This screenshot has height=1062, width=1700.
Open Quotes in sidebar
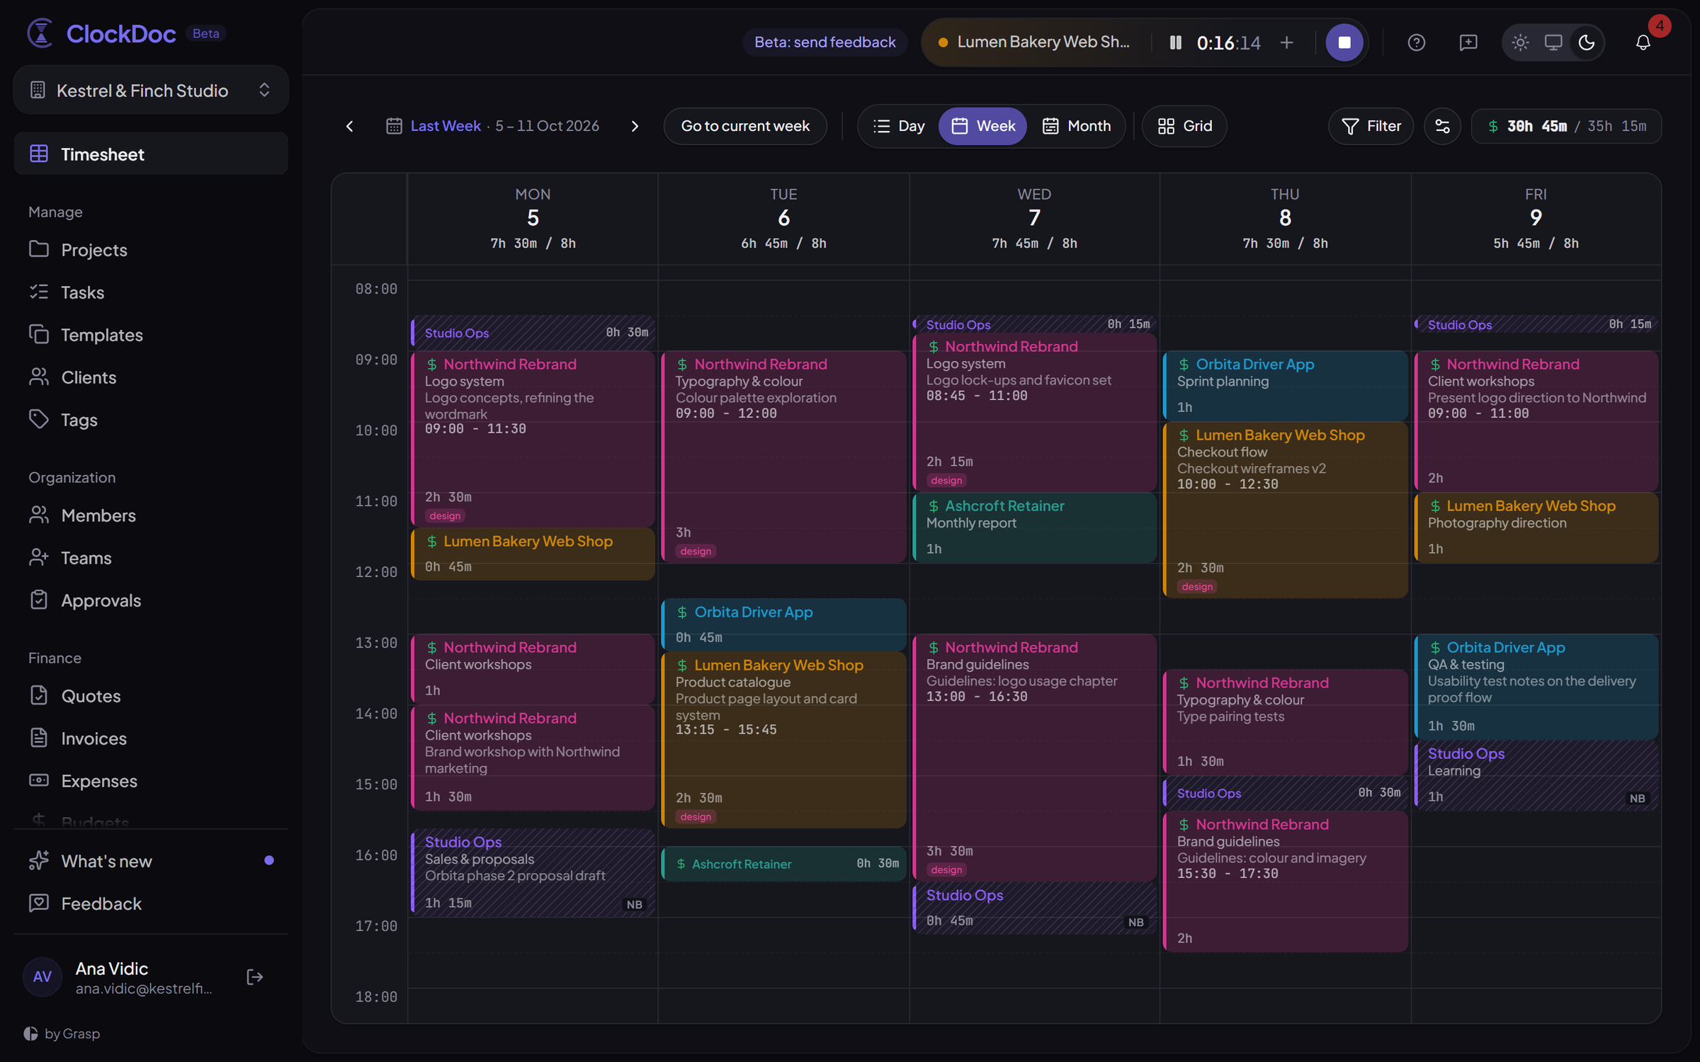click(151, 695)
